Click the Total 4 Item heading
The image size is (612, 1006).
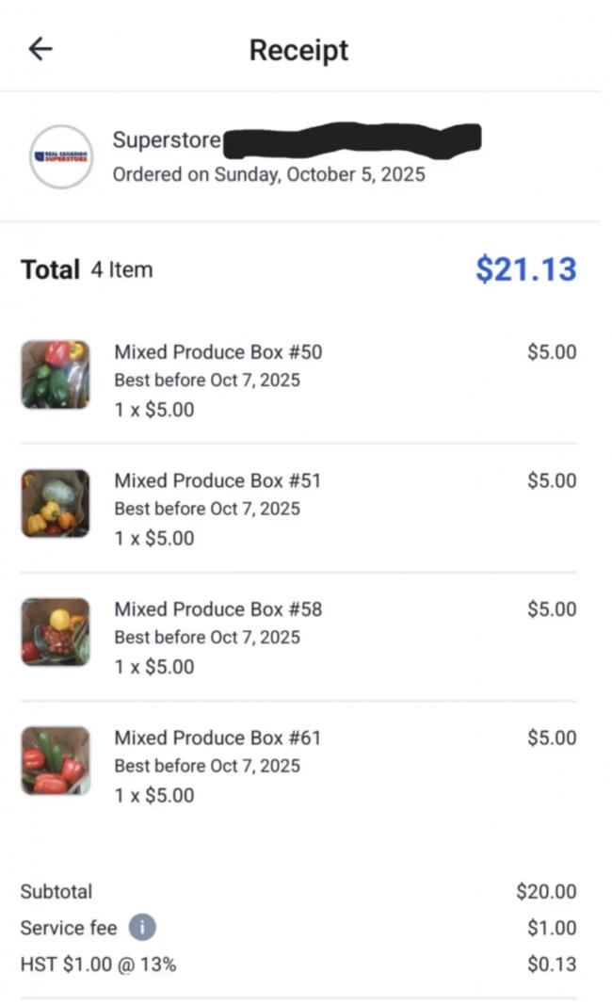(86, 269)
